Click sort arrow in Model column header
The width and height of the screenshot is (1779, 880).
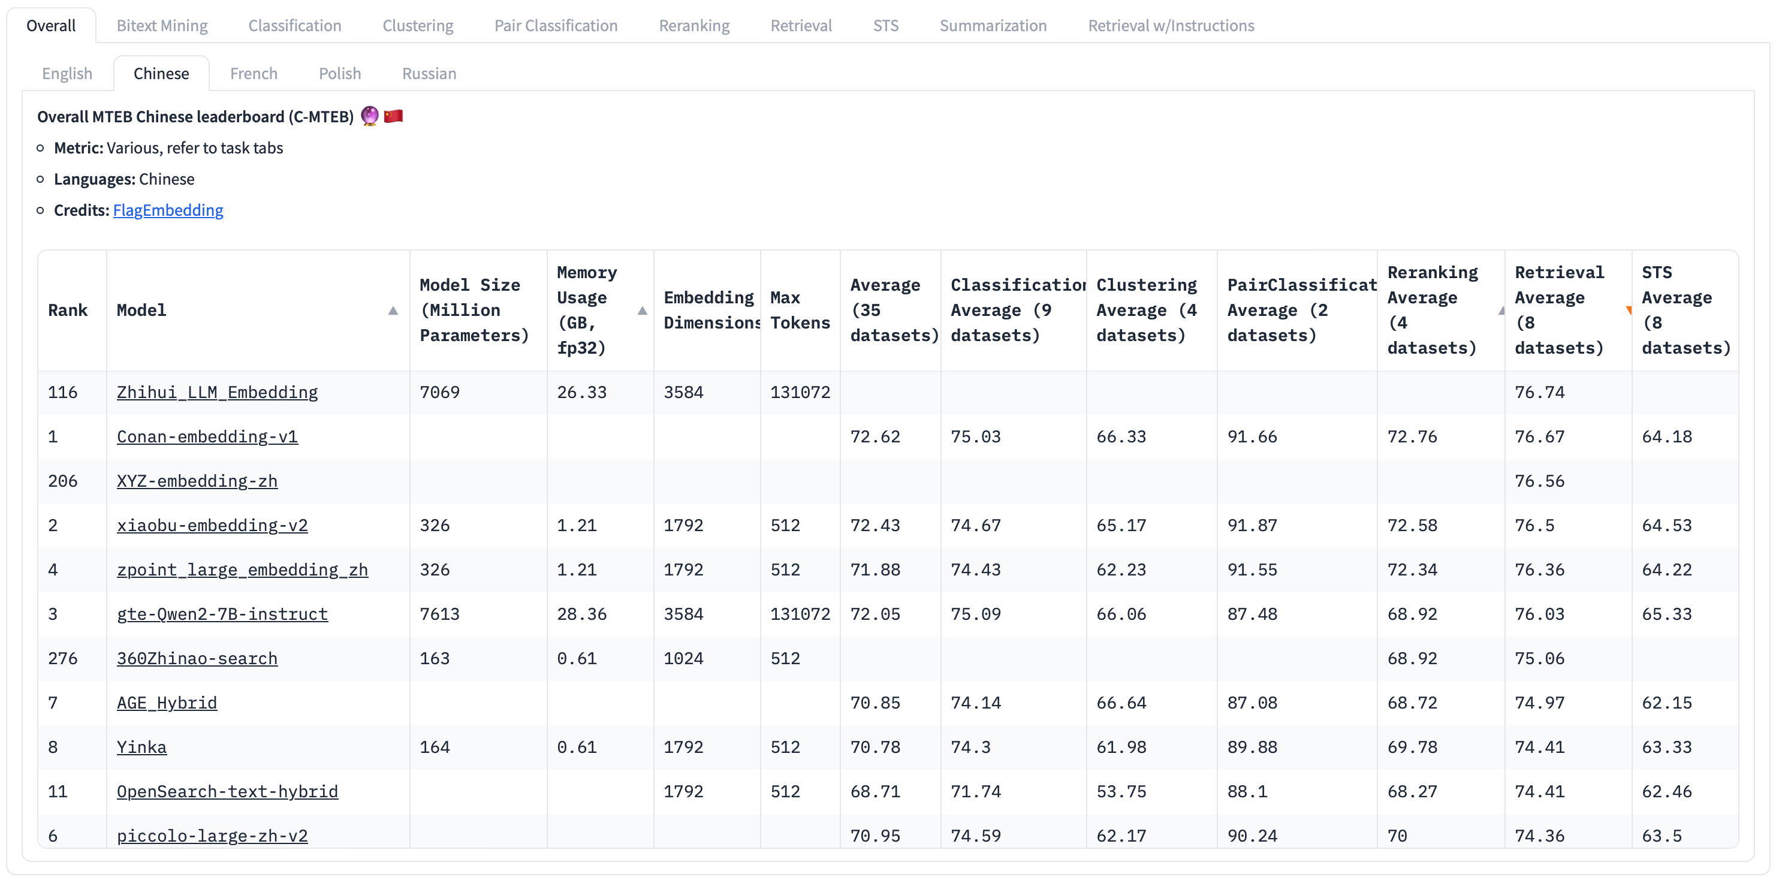[393, 311]
